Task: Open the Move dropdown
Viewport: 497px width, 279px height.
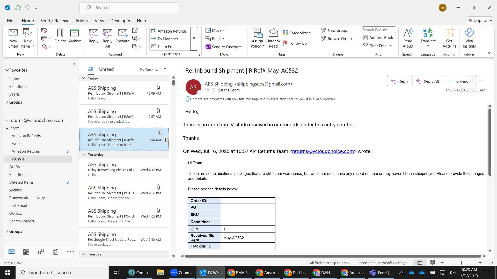Action: (215, 30)
